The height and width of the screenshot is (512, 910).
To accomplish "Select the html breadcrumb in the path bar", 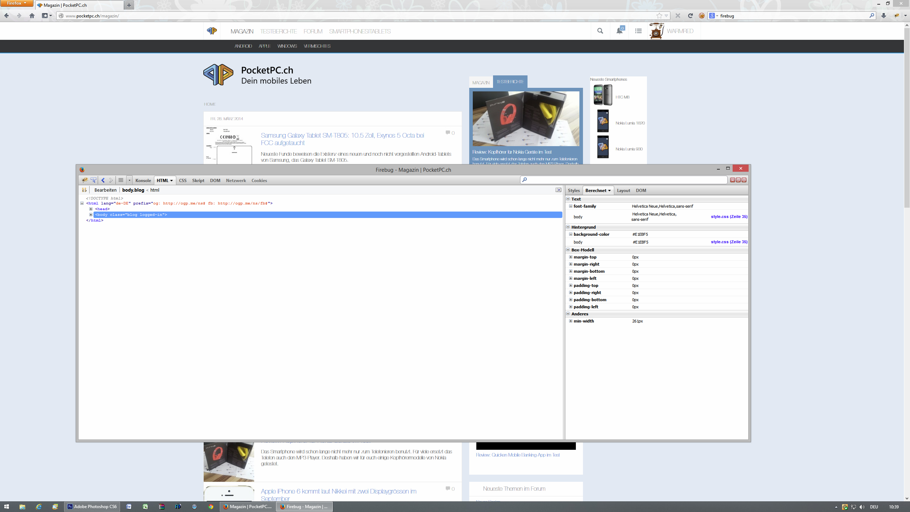I will tap(155, 190).
